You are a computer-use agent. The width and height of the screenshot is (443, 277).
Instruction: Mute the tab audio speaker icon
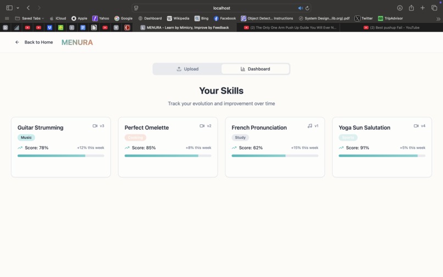[x=300, y=8]
